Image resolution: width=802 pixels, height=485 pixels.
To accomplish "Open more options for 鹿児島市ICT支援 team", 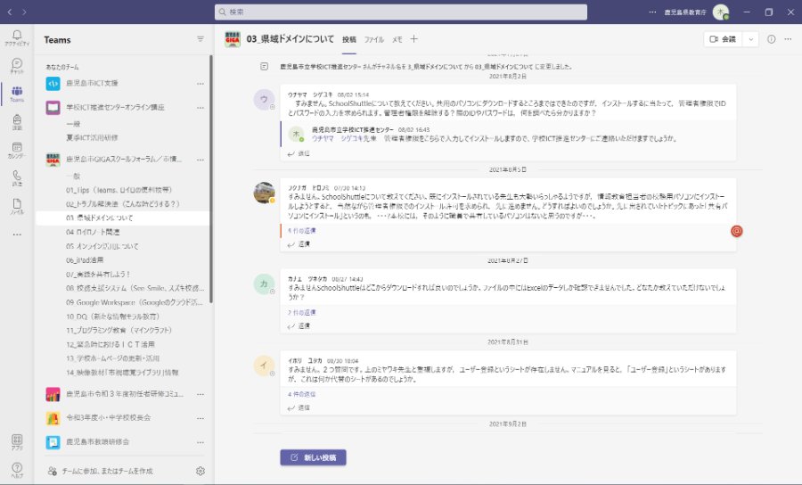I will 200,84.
